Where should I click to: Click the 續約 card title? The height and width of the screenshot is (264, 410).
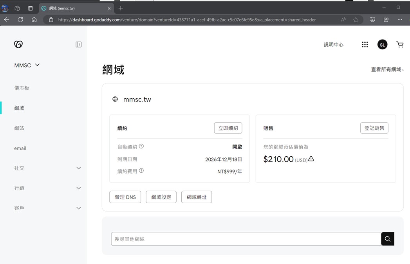122,128
